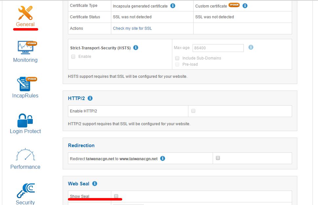Click info icon for Incapsula generated certificate

coord(173,6)
